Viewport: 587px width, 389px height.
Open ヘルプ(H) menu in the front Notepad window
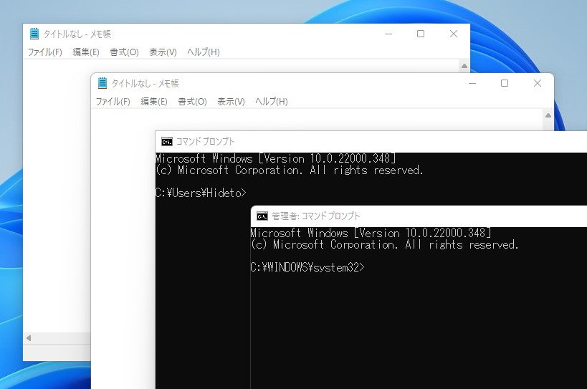272,101
